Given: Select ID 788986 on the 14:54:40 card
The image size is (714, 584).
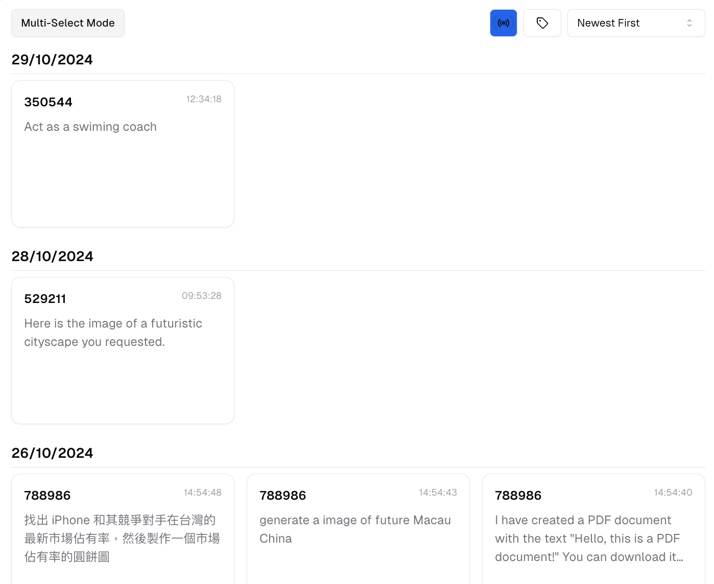Looking at the screenshot, I should [x=518, y=496].
